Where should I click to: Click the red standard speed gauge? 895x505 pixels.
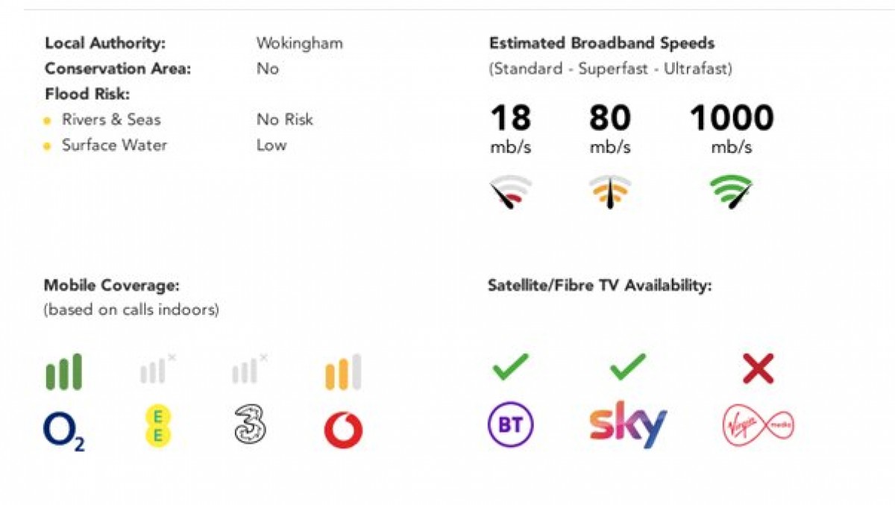click(511, 192)
